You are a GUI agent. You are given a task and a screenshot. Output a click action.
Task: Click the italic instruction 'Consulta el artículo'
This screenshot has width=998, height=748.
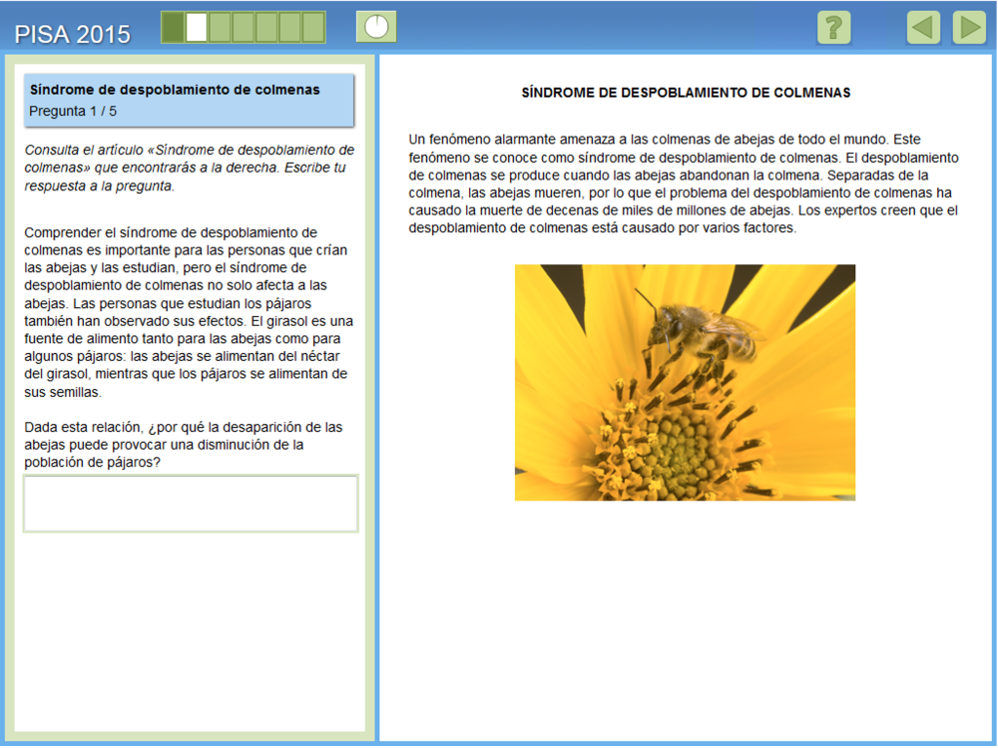(189, 168)
